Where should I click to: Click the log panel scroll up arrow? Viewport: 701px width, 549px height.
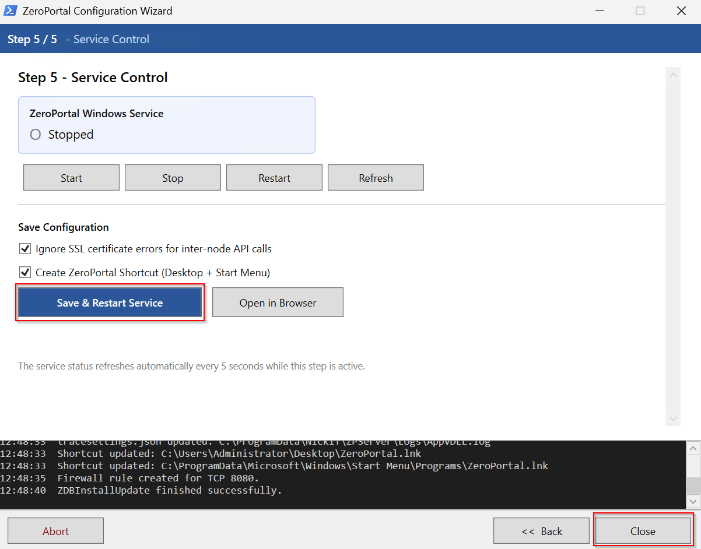(693, 448)
